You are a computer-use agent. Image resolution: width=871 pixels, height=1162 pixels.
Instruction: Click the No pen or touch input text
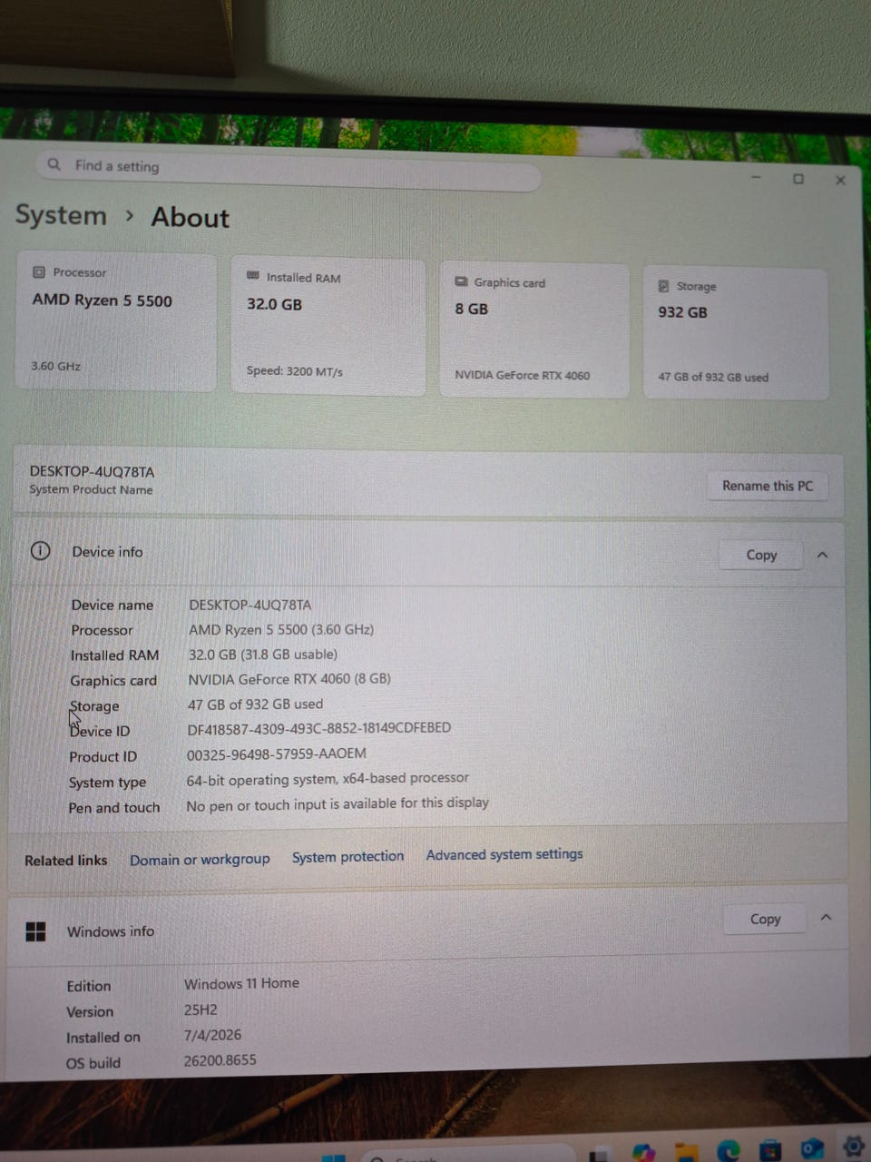tap(338, 804)
